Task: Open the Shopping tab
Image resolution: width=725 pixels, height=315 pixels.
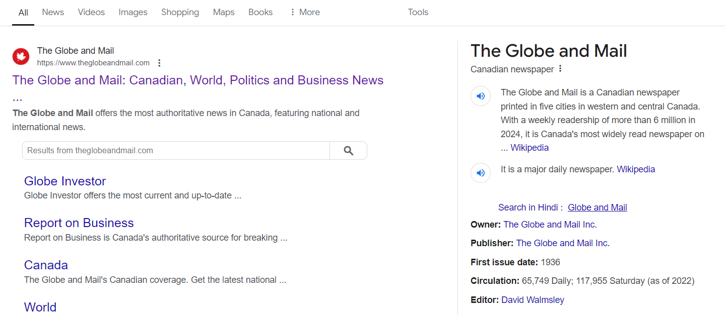Action: pos(180,12)
